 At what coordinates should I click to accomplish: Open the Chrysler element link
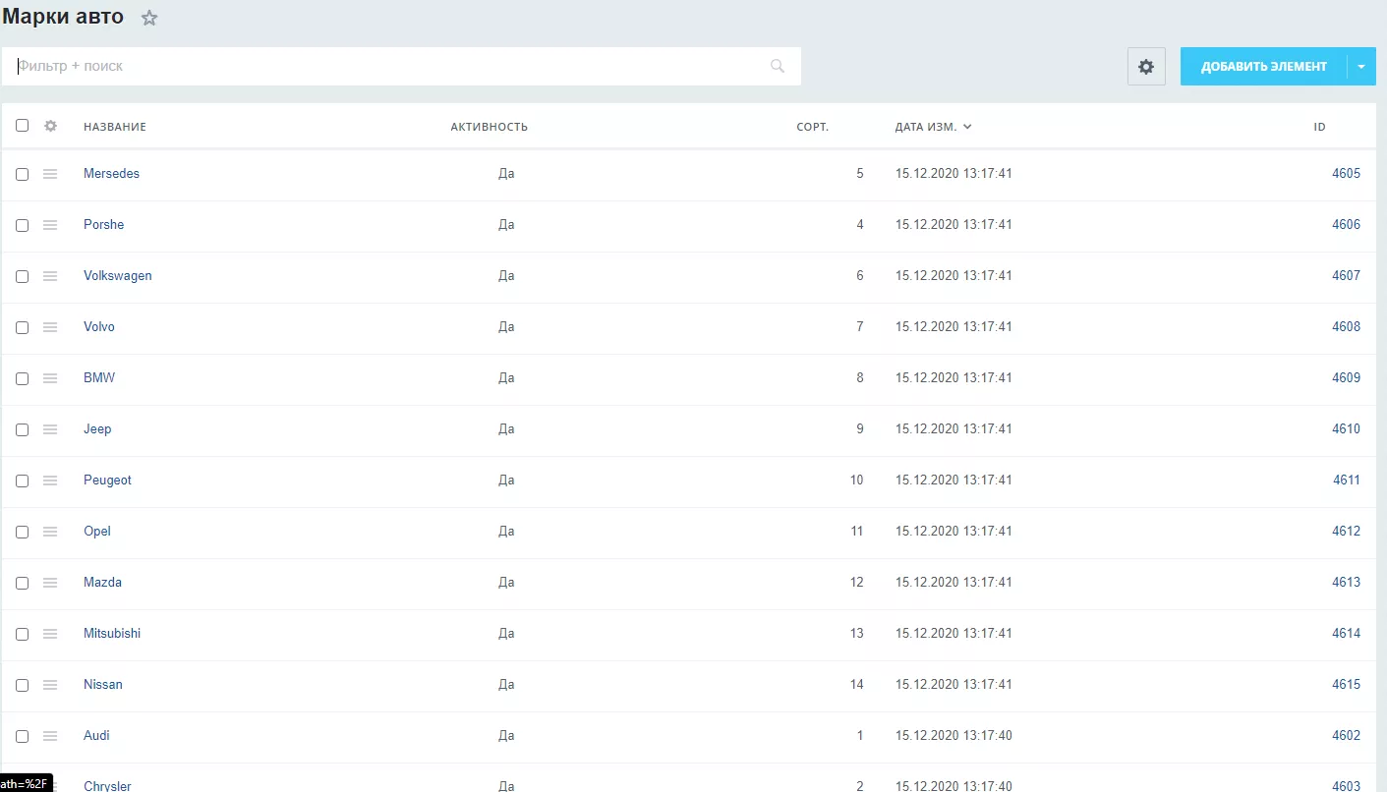point(107,786)
